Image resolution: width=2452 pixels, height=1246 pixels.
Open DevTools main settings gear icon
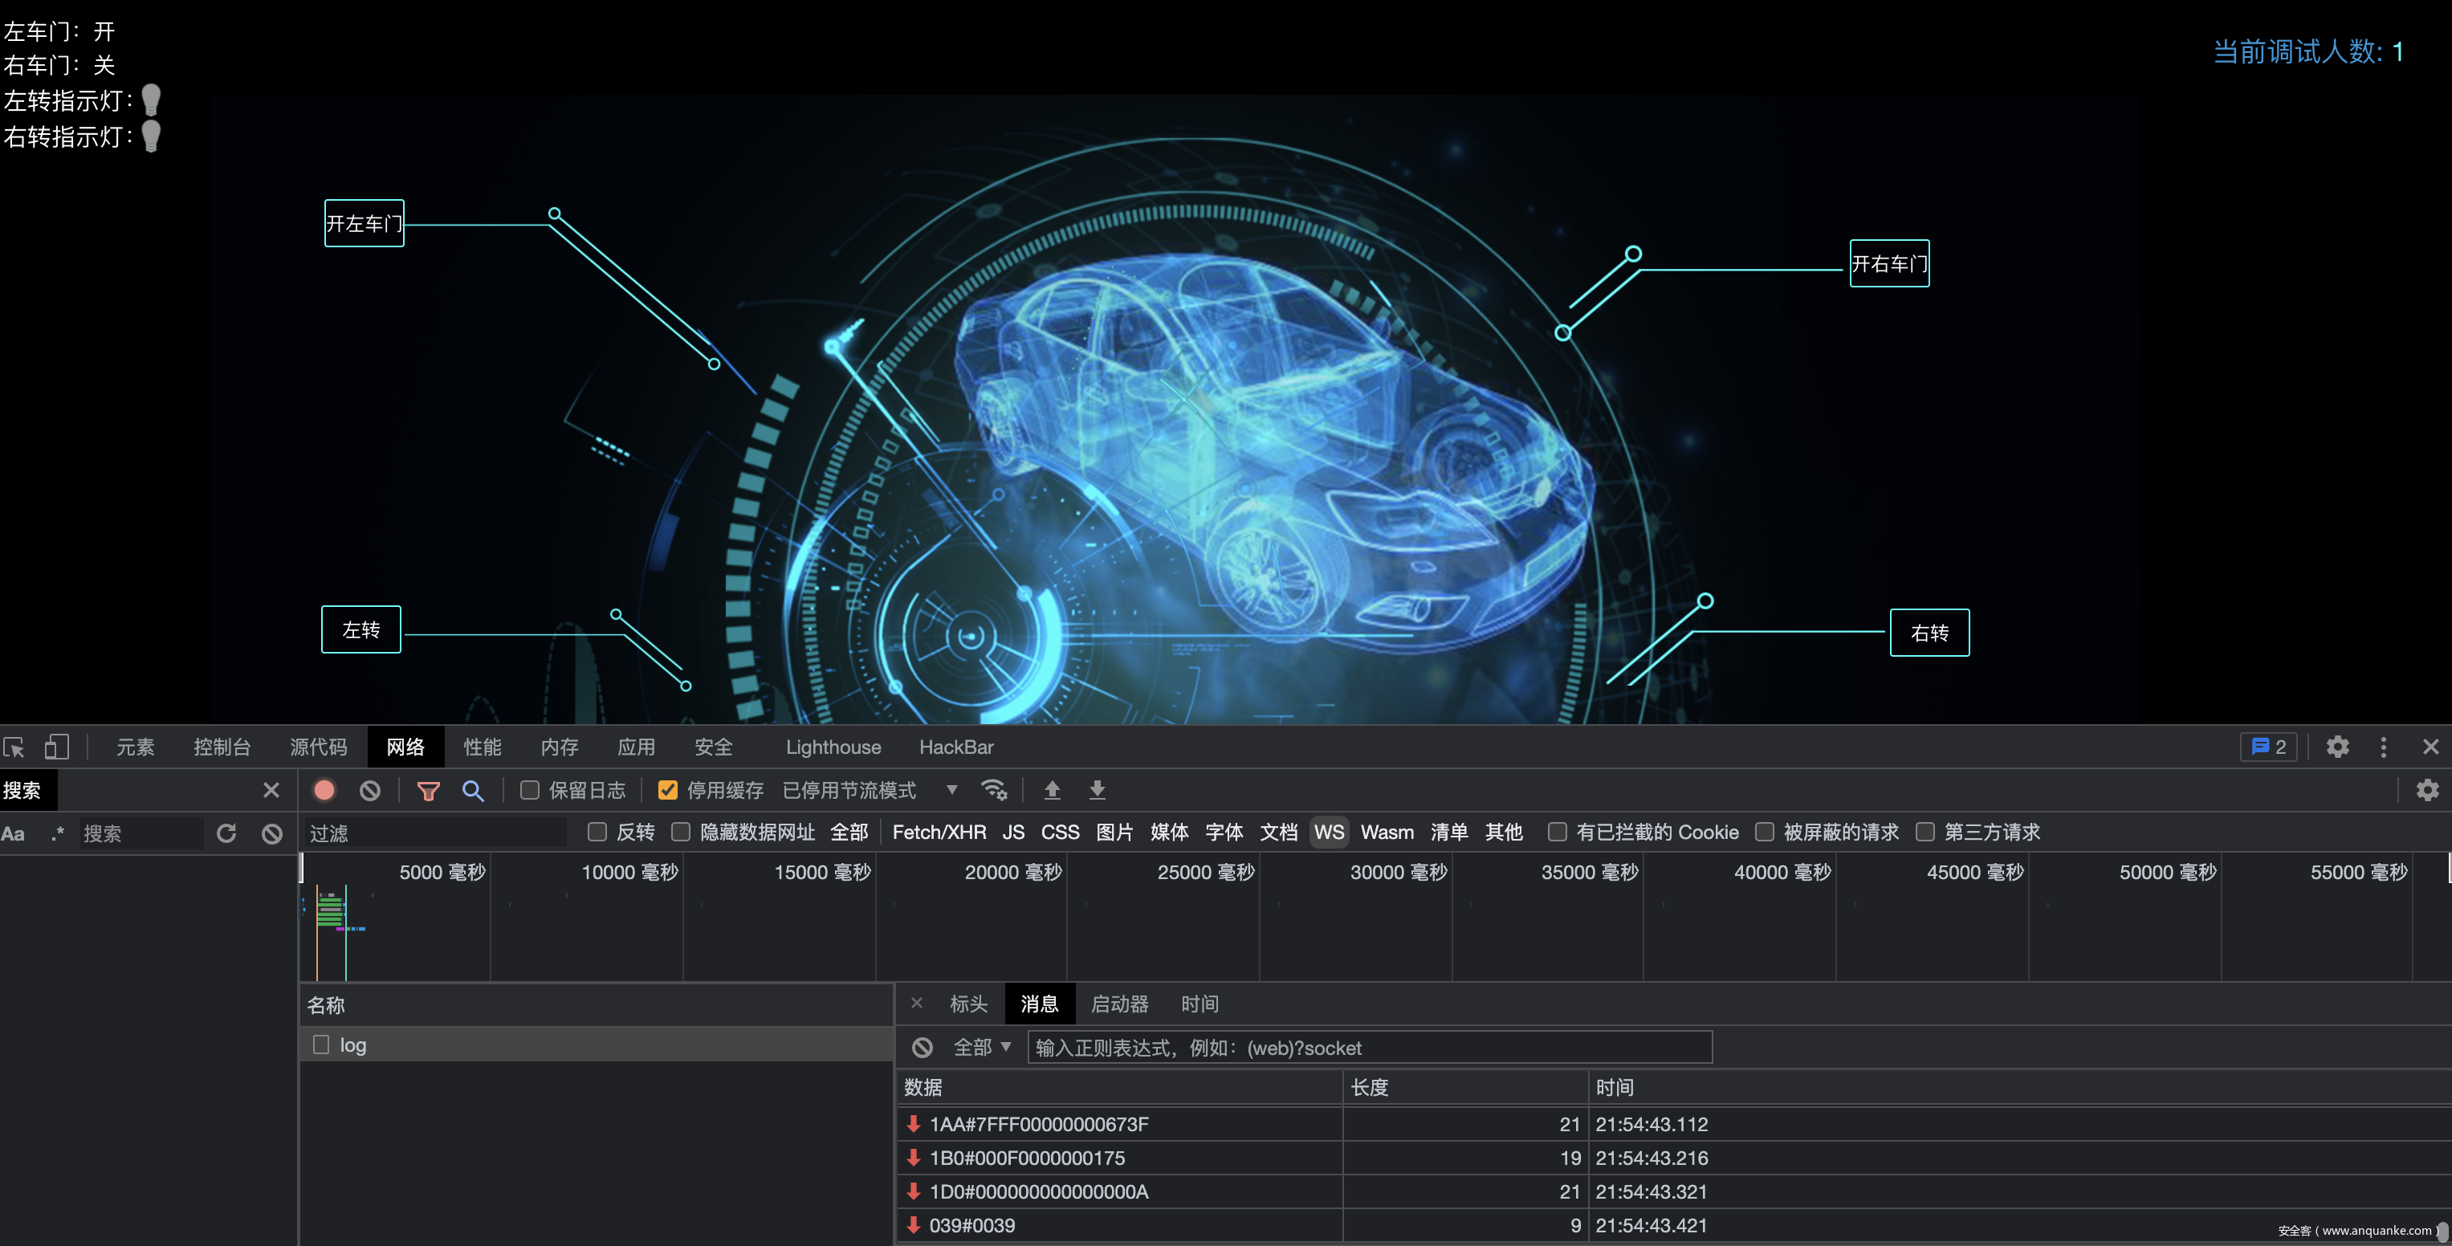click(2337, 747)
